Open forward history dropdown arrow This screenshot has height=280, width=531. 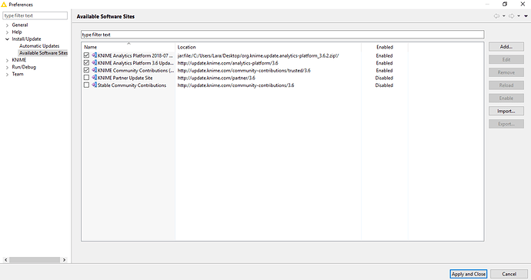click(519, 16)
